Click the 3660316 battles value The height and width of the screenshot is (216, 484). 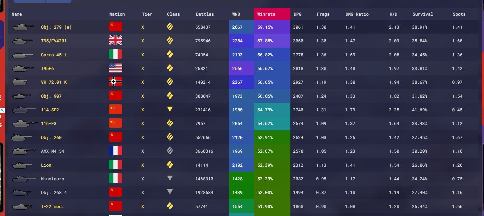205,151
